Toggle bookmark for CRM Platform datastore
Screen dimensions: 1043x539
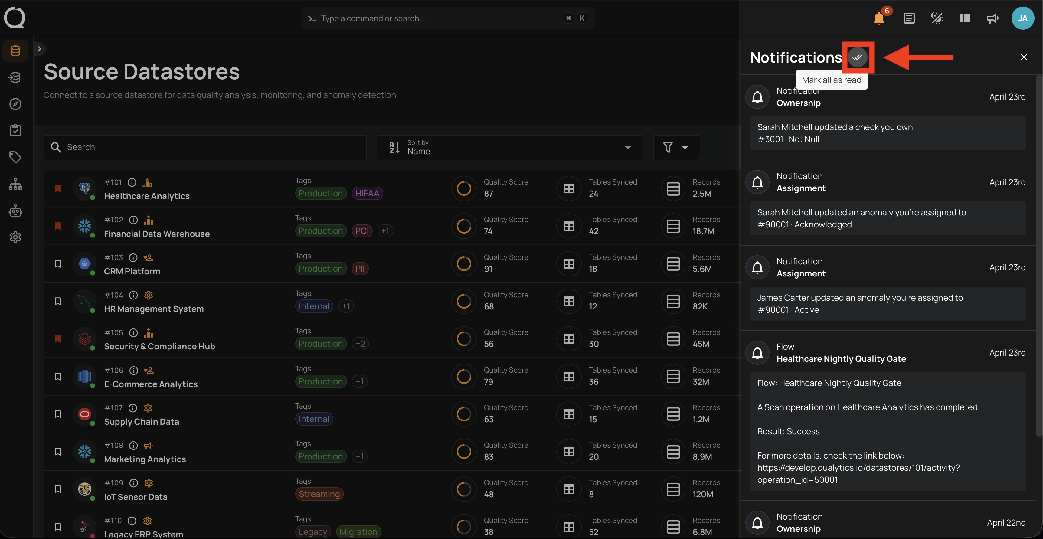(x=58, y=264)
